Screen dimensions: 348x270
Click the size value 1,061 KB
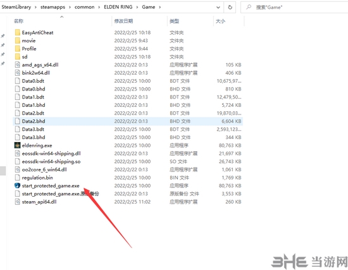231,169
